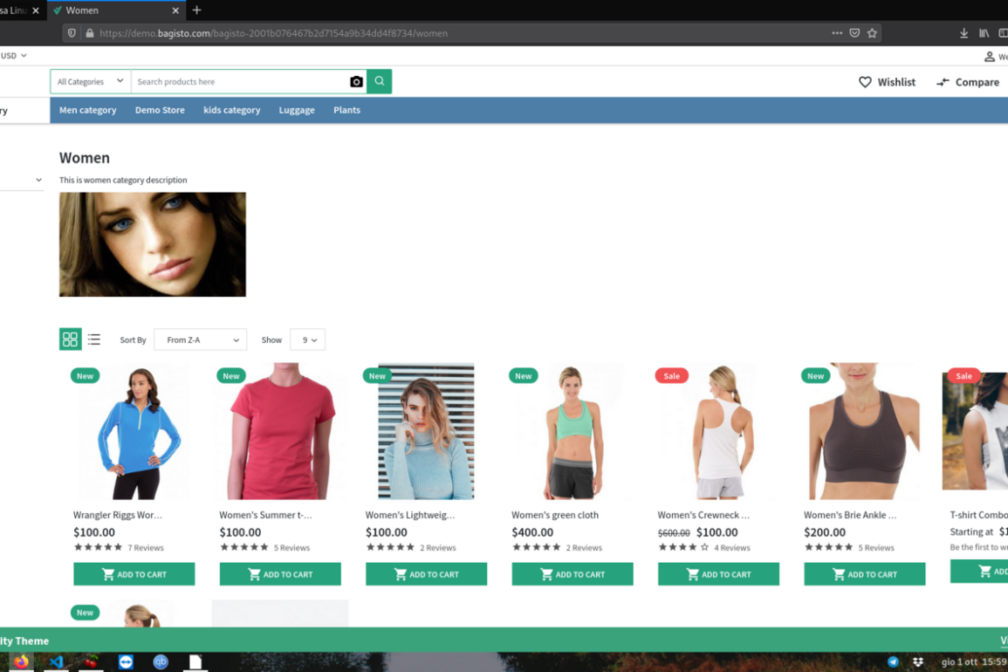
Task: Click the camera image search icon
Action: tap(356, 82)
